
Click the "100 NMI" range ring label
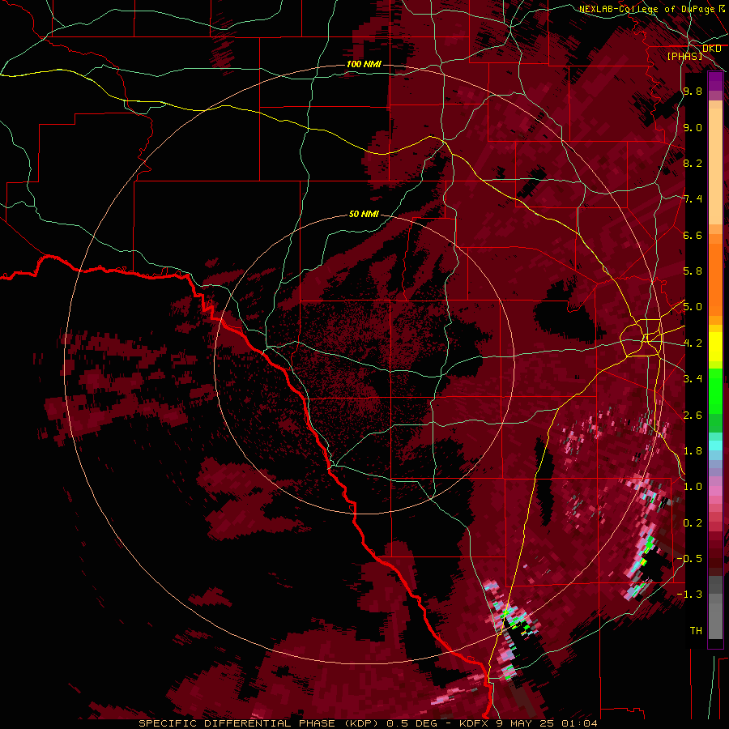pyautogui.click(x=364, y=64)
